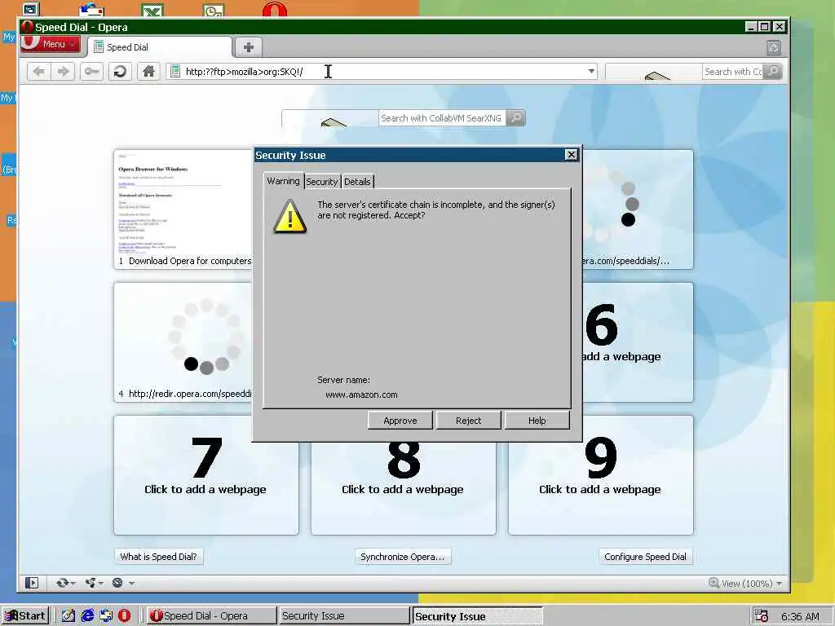Click the yellow warning triangle icon
The height and width of the screenshot is (626, 835).
click(x=289, y=217)
